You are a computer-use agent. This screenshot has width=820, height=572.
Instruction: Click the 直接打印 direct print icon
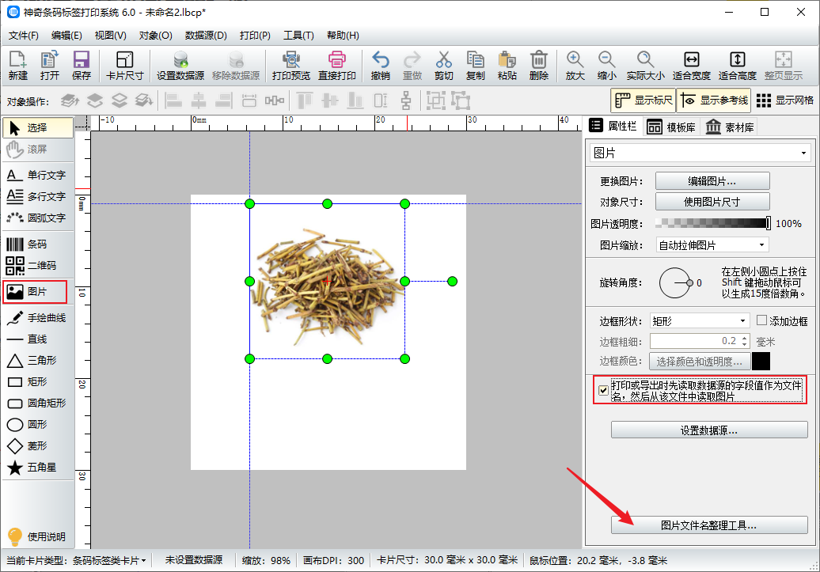click(x=337, y=66)
